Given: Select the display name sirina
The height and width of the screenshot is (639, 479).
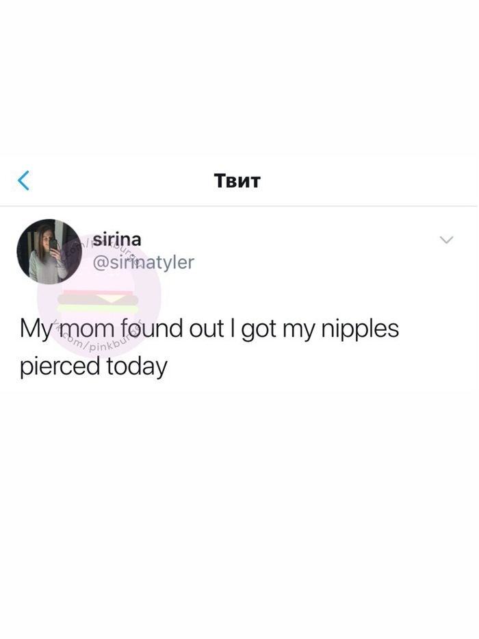Looking at the screenshot, I should coord(117,239).
